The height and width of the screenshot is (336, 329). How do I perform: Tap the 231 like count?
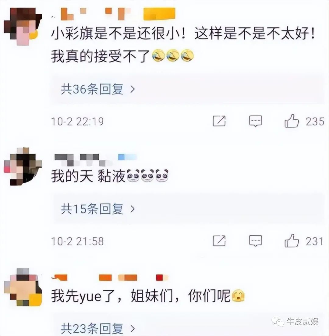pyautogui.click(x=314, y=241)
